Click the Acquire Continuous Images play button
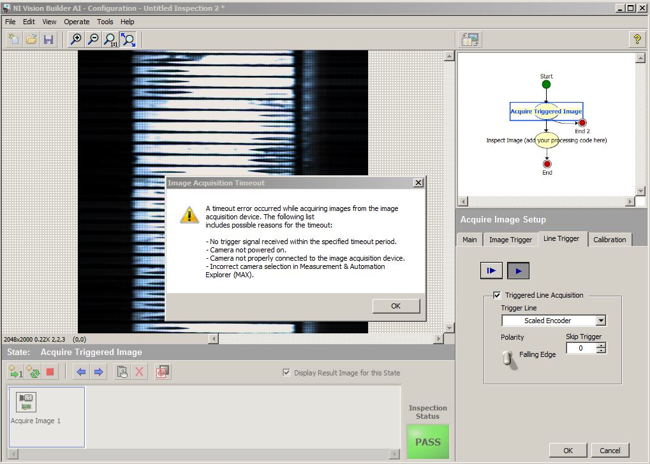Screen dimensions: 650x464 (518, 270)
